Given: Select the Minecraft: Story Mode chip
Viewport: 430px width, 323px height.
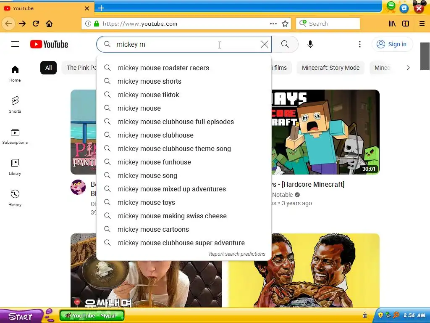Looking at the screenshot, I should pos(330,68).
